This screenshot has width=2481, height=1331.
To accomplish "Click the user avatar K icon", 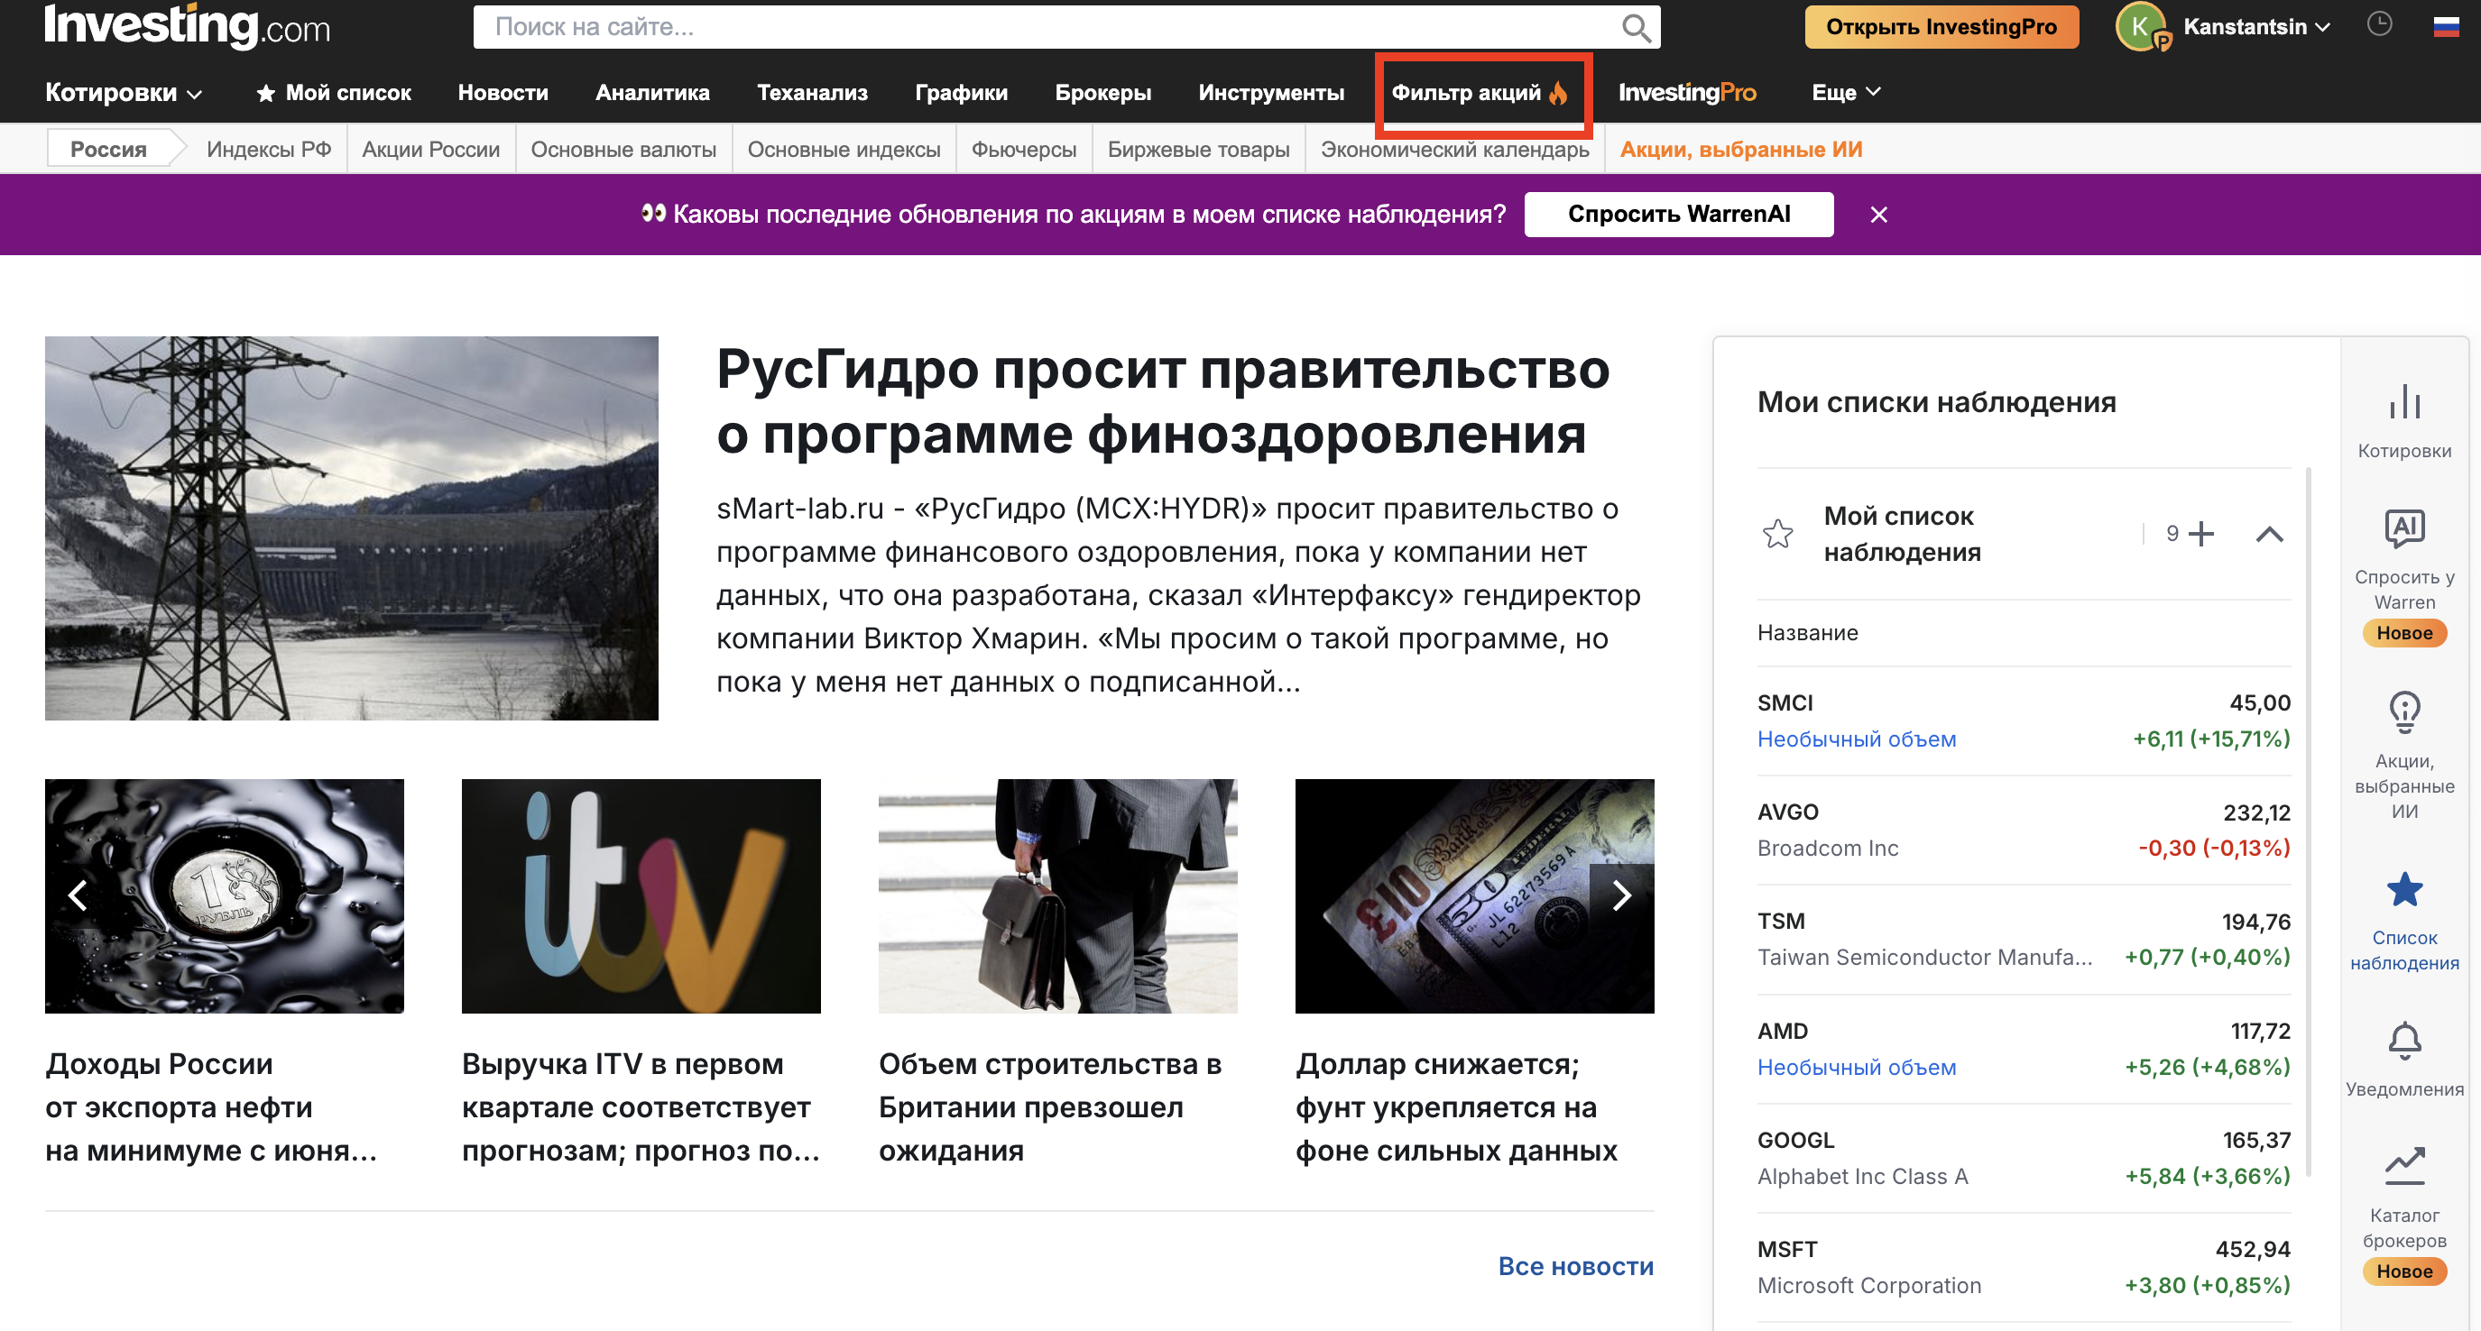I will click(x=2140, y=27).
